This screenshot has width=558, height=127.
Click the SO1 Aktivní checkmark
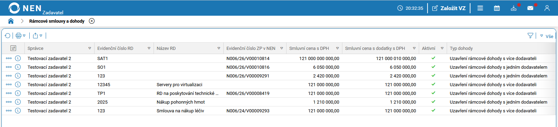pyautogui.click(x=433, y=67)
